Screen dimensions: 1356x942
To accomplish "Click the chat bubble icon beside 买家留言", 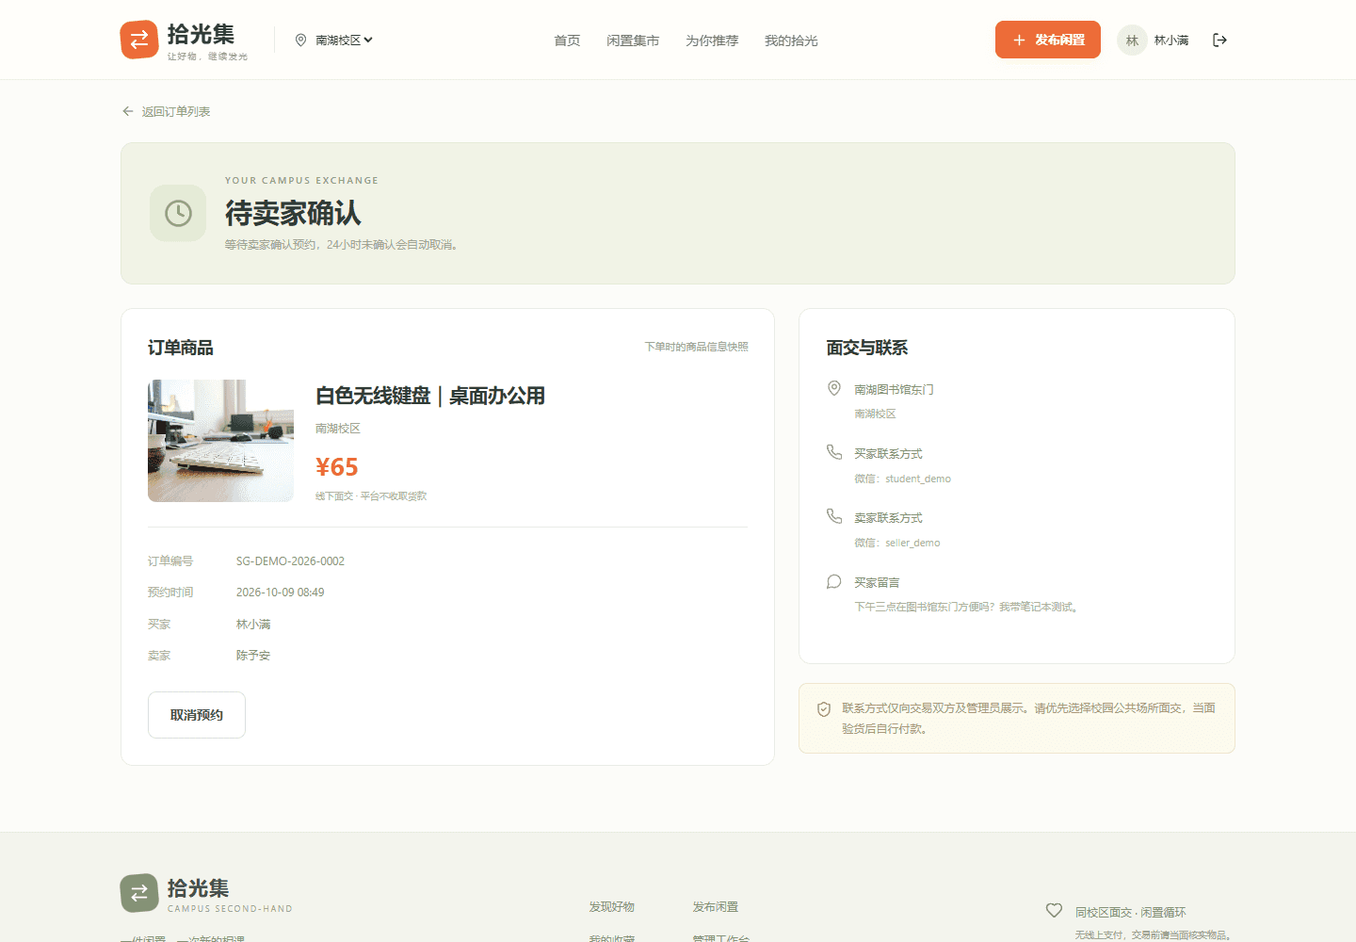I will [x=834, y=581].
